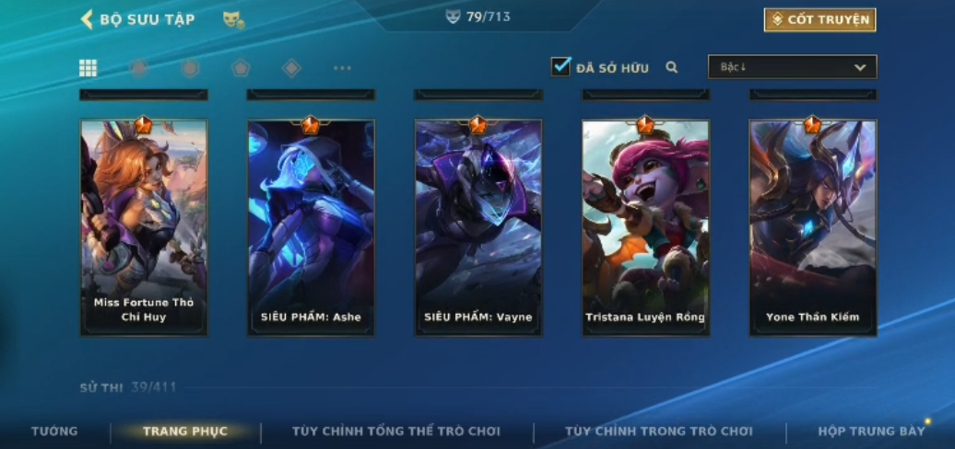The height and width of the screenshot is (449, 955).
Task: Select the Yone Thần Kiếm skin card
Action: click(x=813, y=227)
